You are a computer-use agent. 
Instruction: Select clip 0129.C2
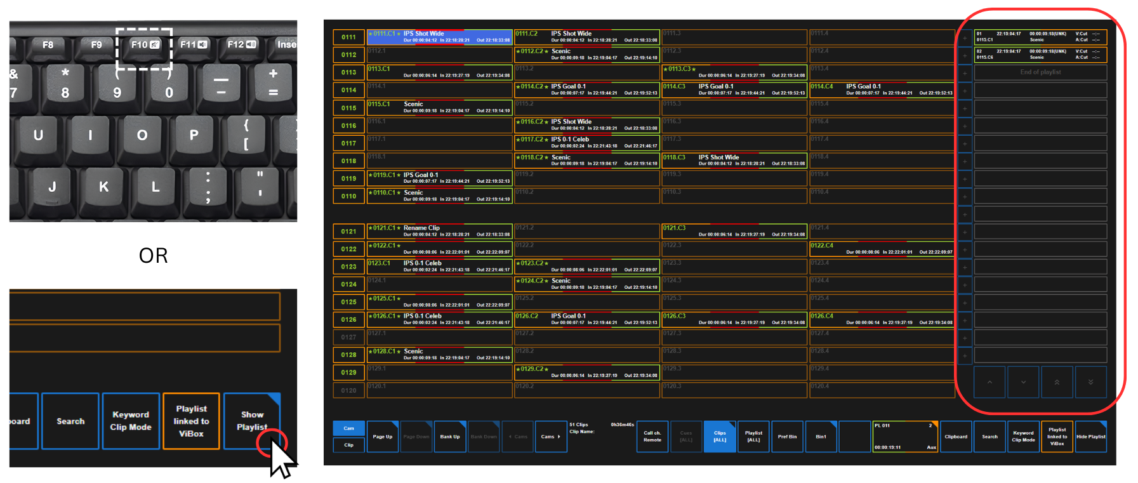pyautogui.click(x=587, y=373)
